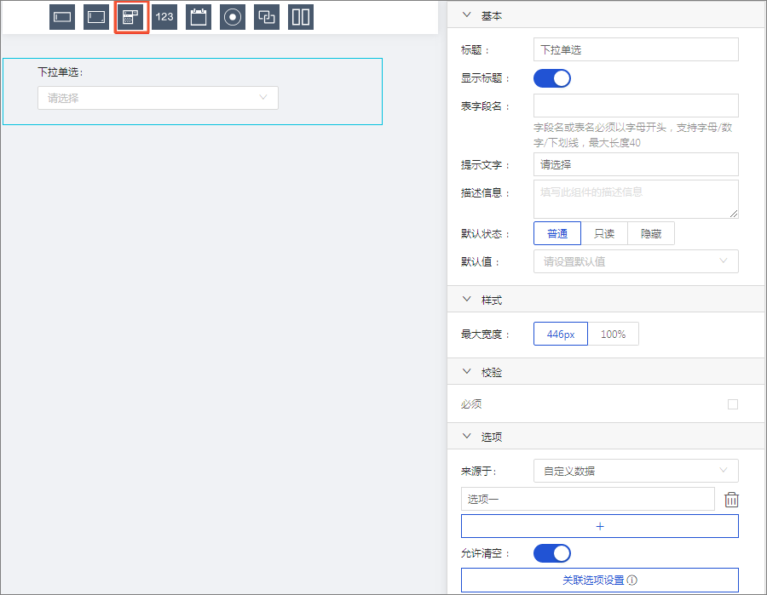Edit the 标题 field with 下拉单选
Viewport: 767px width, 595px height.
tap(636, 49)
